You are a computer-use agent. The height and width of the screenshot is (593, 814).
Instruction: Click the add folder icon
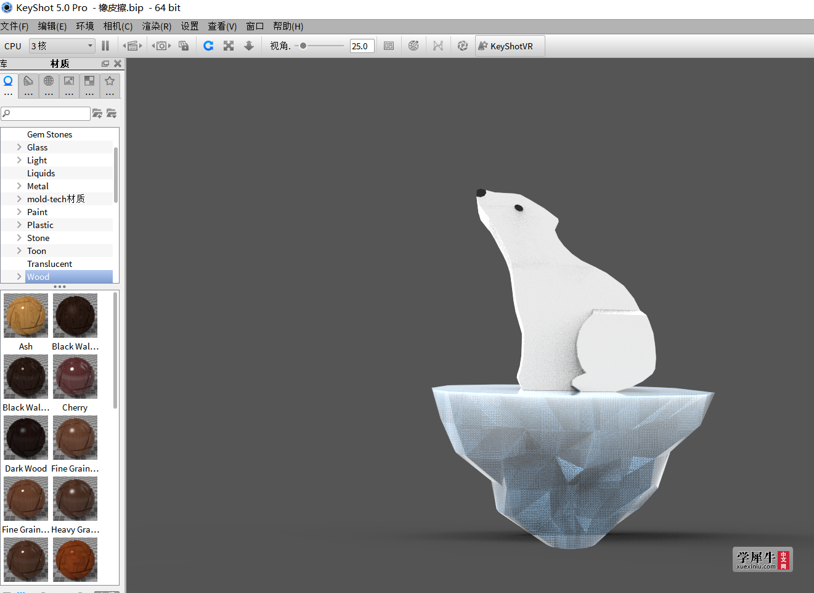point(97,113)
